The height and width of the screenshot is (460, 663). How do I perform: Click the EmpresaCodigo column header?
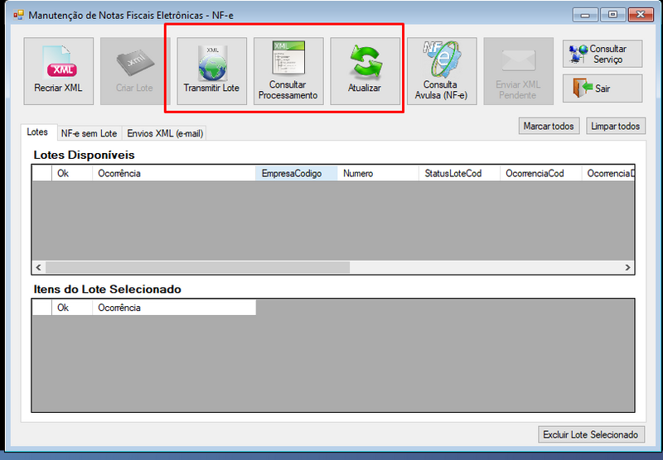point(296,174)
